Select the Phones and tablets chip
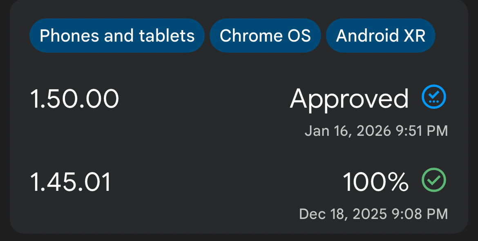Viewport: 478px width, 241px height. pyautogui.click(x=117, y=36)
